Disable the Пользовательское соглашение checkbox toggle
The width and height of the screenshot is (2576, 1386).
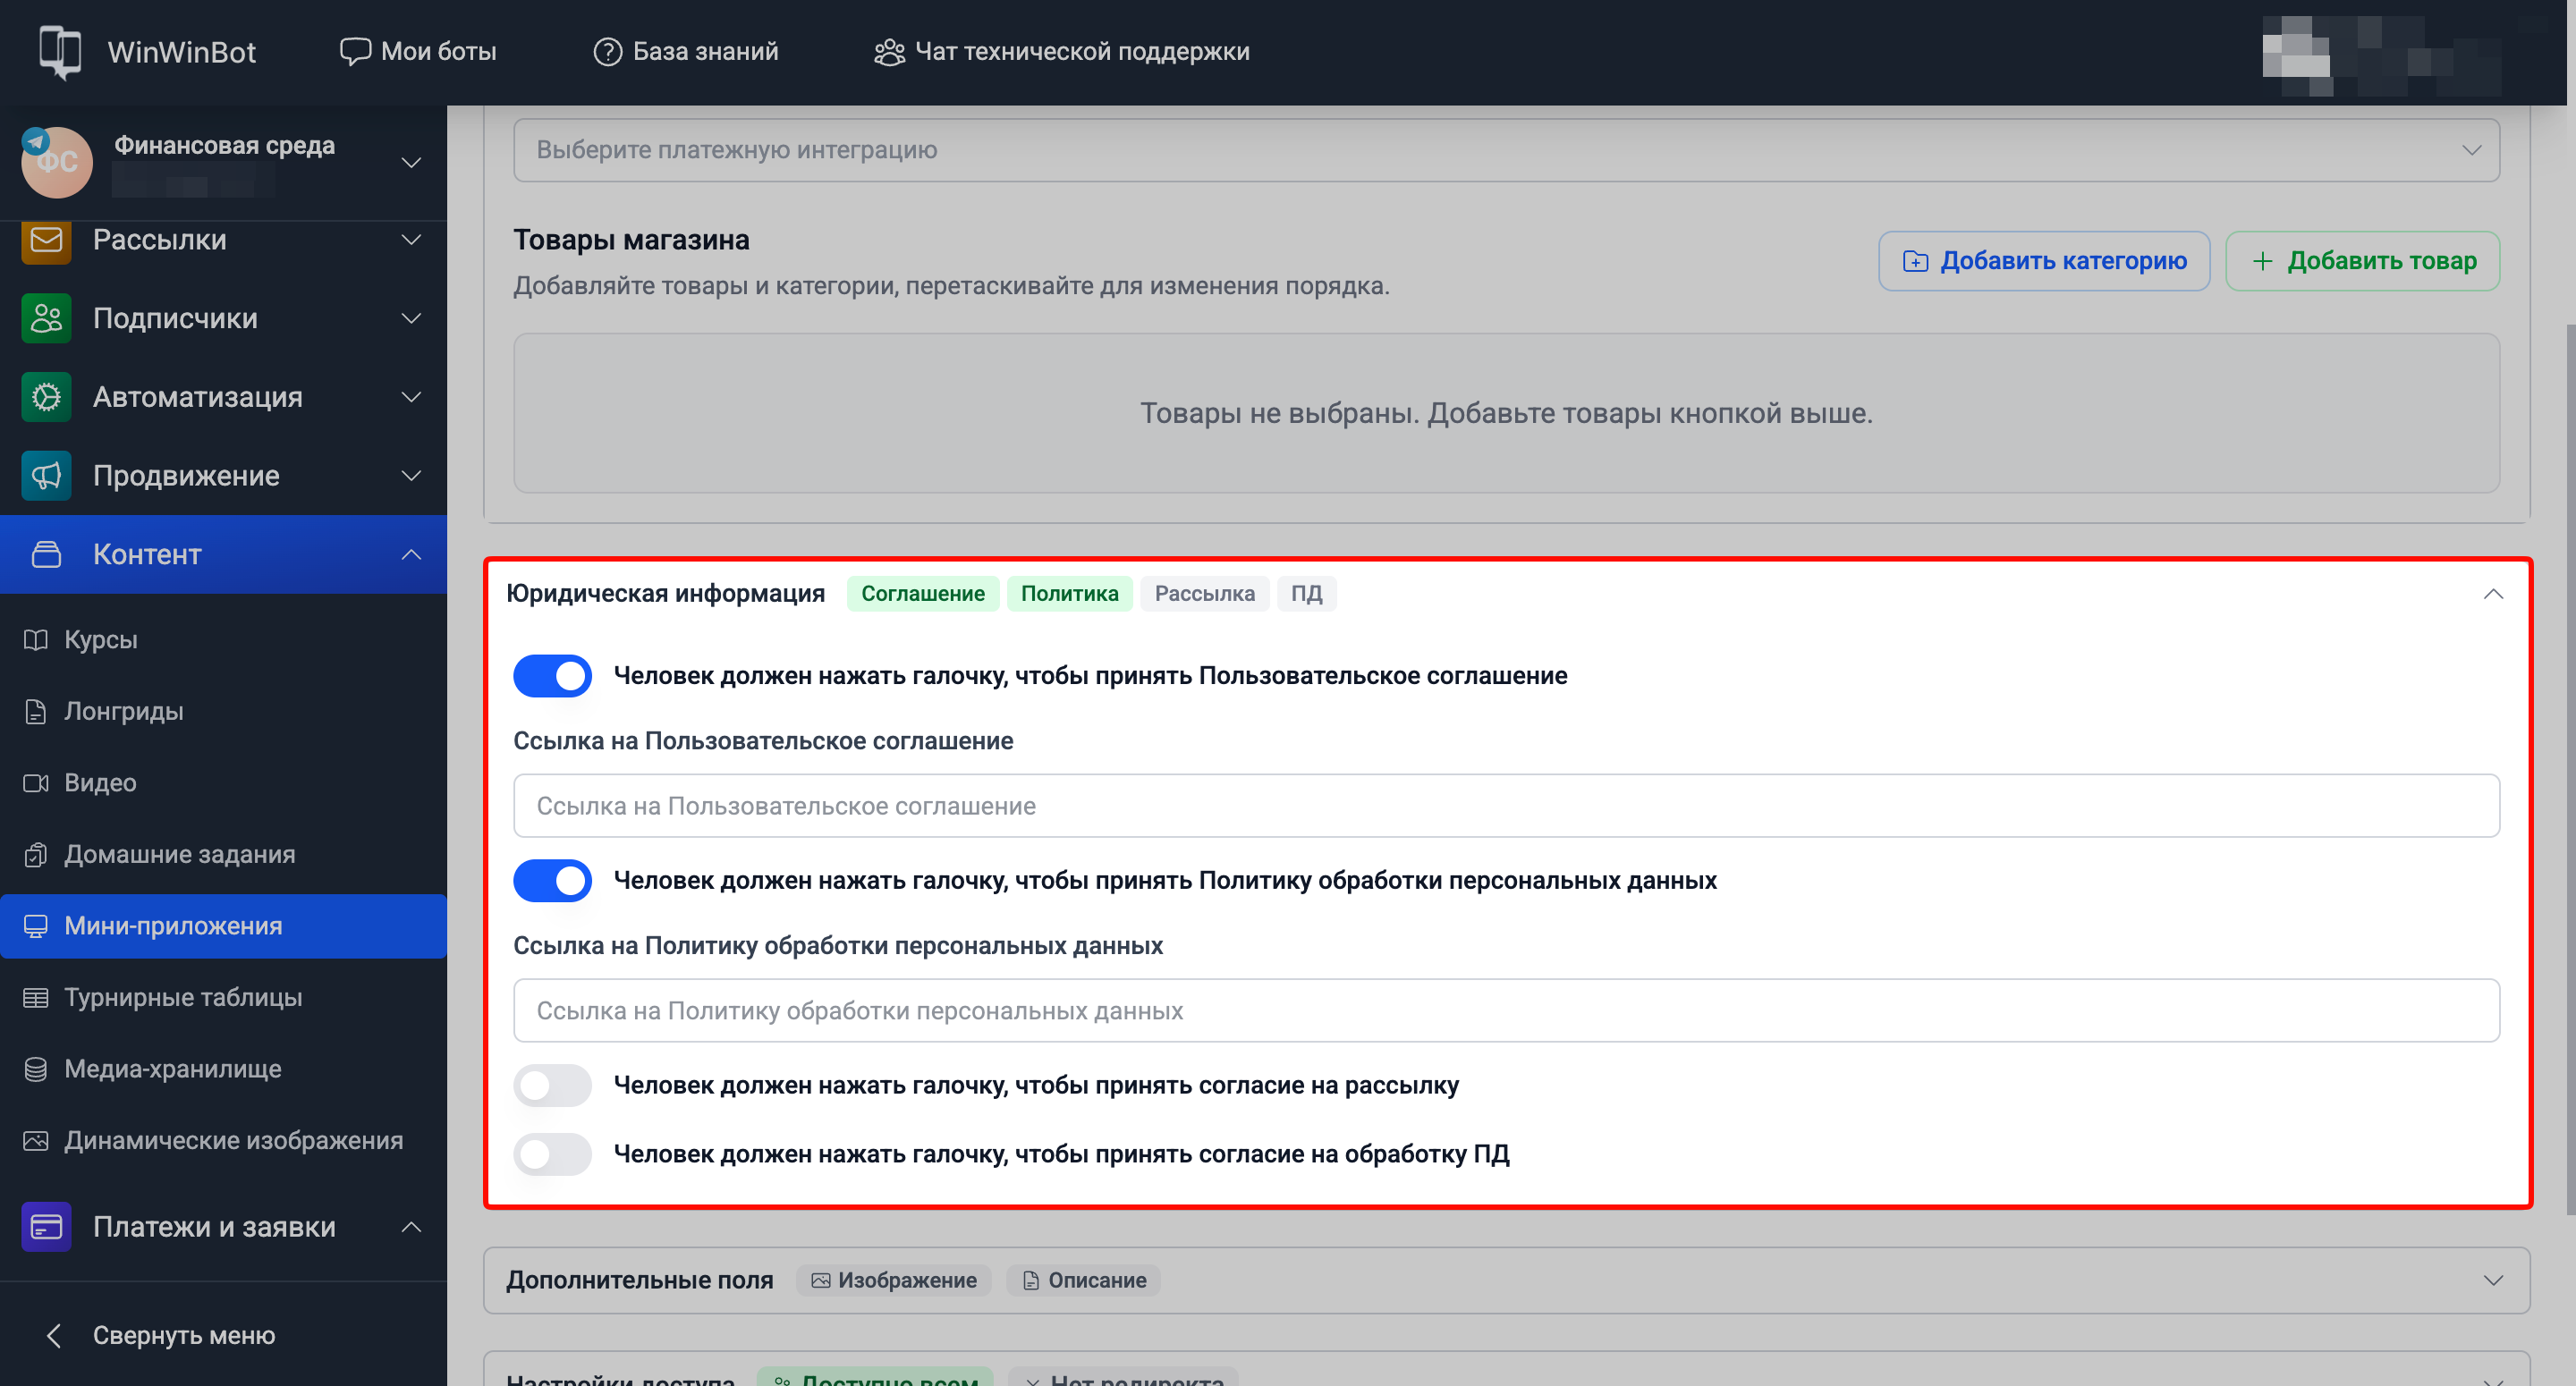click(552, 676)
